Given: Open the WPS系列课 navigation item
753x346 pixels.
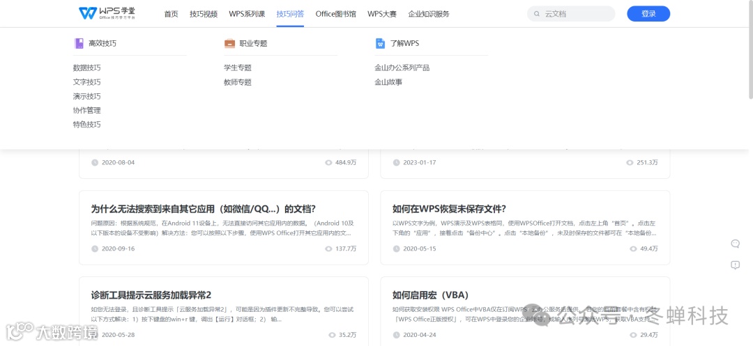Looking at the screenshot, I should point(247,14).
